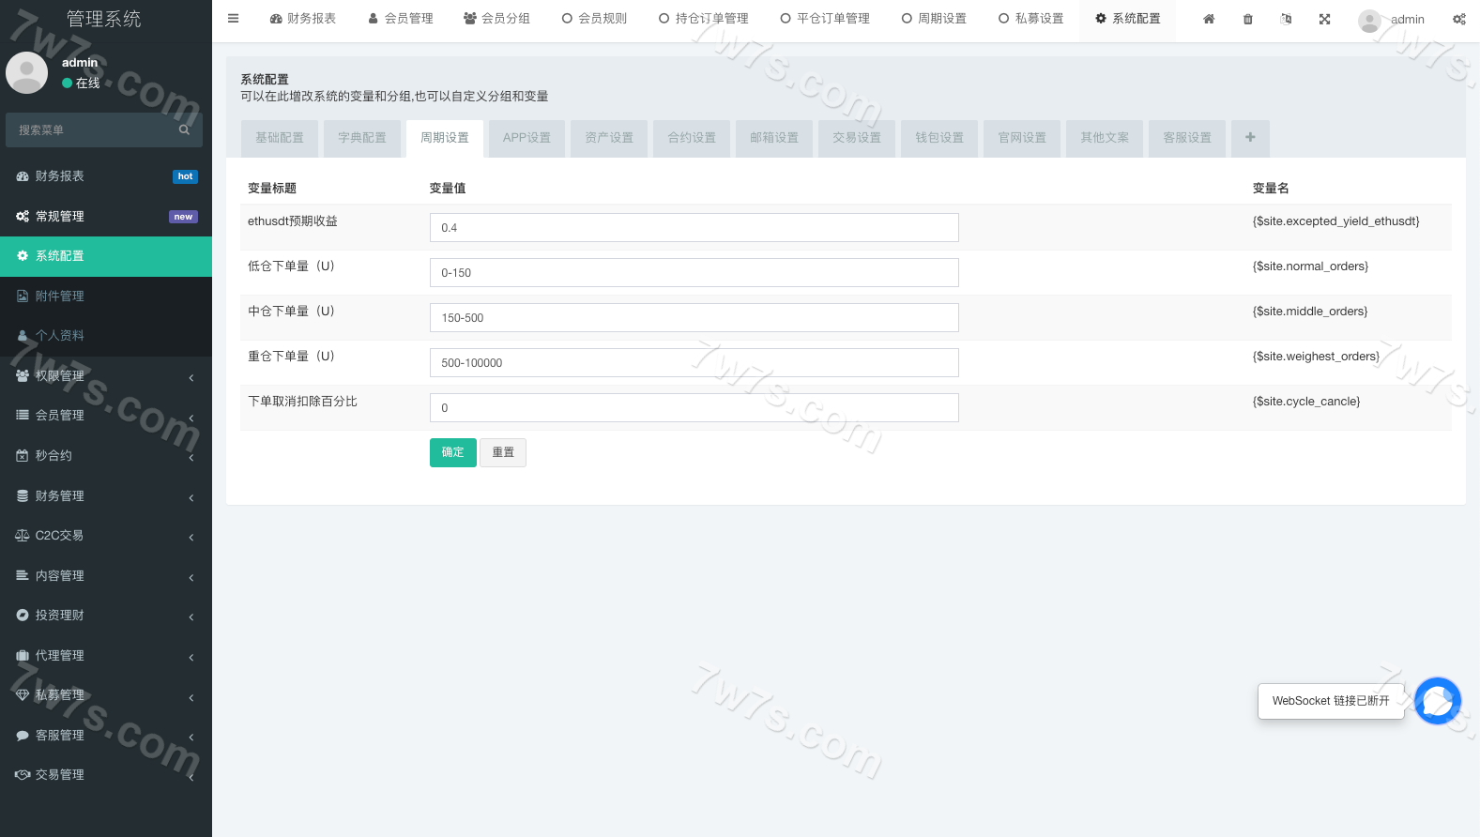
Task: Open 附件管理 in the sidebar
Action: click(60, 297)
